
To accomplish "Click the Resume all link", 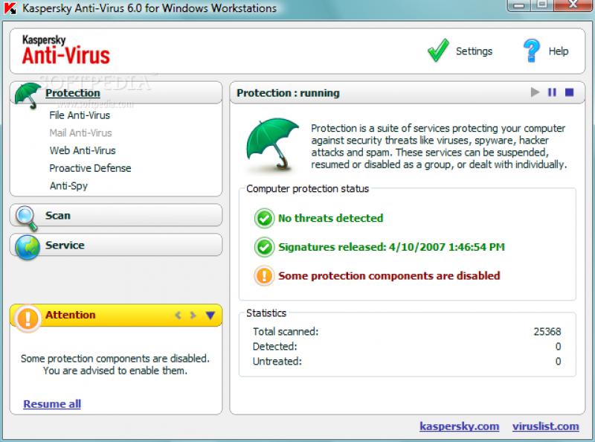I will click(x=51, y=404).
